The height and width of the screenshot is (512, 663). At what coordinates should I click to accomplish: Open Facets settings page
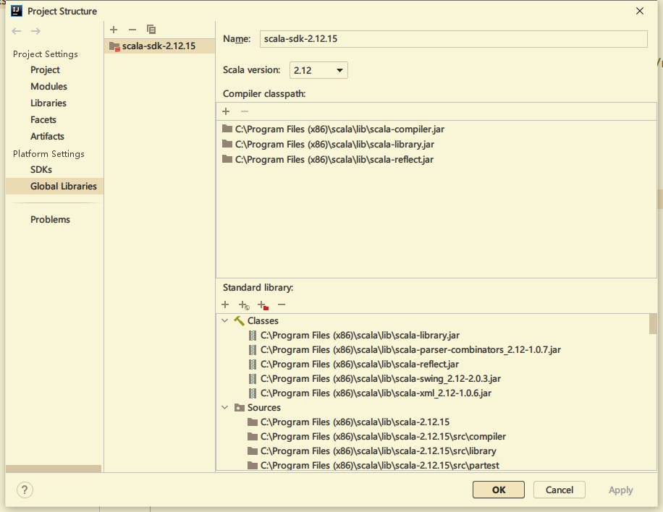click(43, 120)
